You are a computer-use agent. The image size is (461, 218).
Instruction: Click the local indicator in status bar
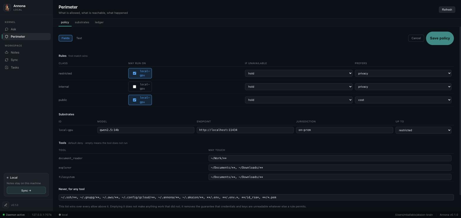coord(63,215)
